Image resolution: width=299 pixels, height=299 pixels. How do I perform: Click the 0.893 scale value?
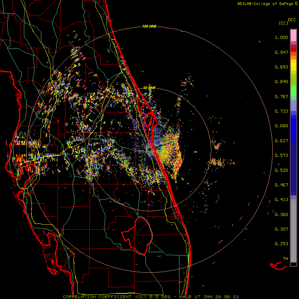pyautogui.click(x=281, y=67)
